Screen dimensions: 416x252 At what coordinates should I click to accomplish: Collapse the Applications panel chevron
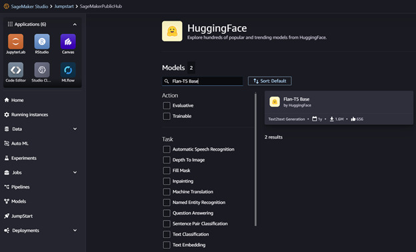75,25
